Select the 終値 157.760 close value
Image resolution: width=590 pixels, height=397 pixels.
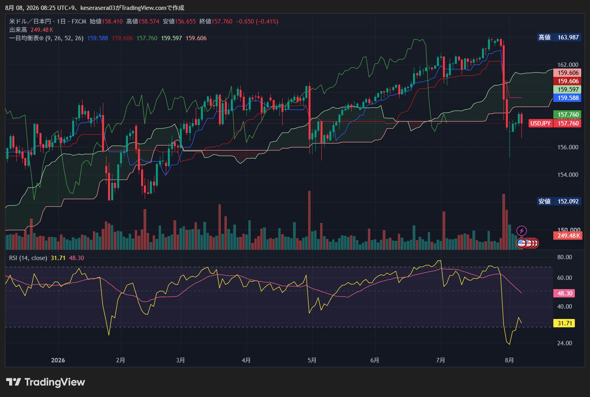click(216, 21)
